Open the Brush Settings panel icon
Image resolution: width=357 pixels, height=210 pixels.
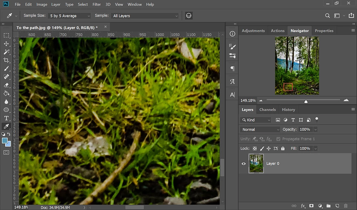click(232, 47)
